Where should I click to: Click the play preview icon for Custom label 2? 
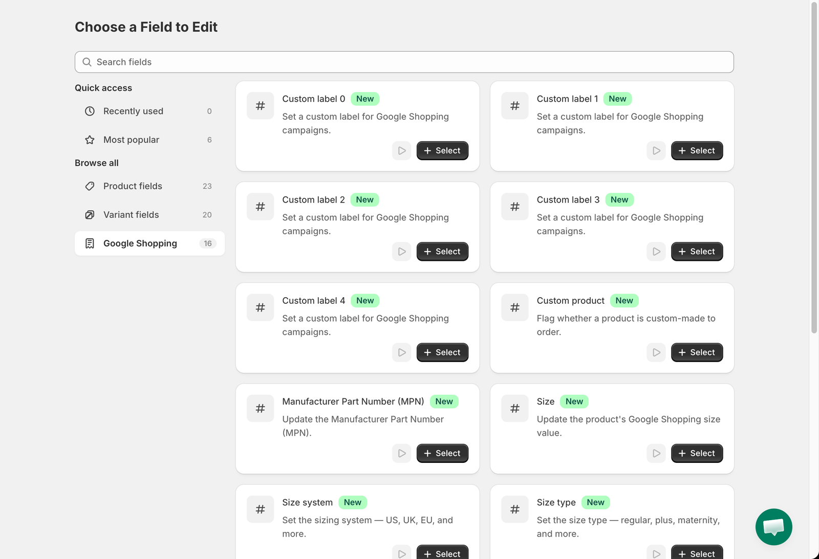[x=402, y=252]
